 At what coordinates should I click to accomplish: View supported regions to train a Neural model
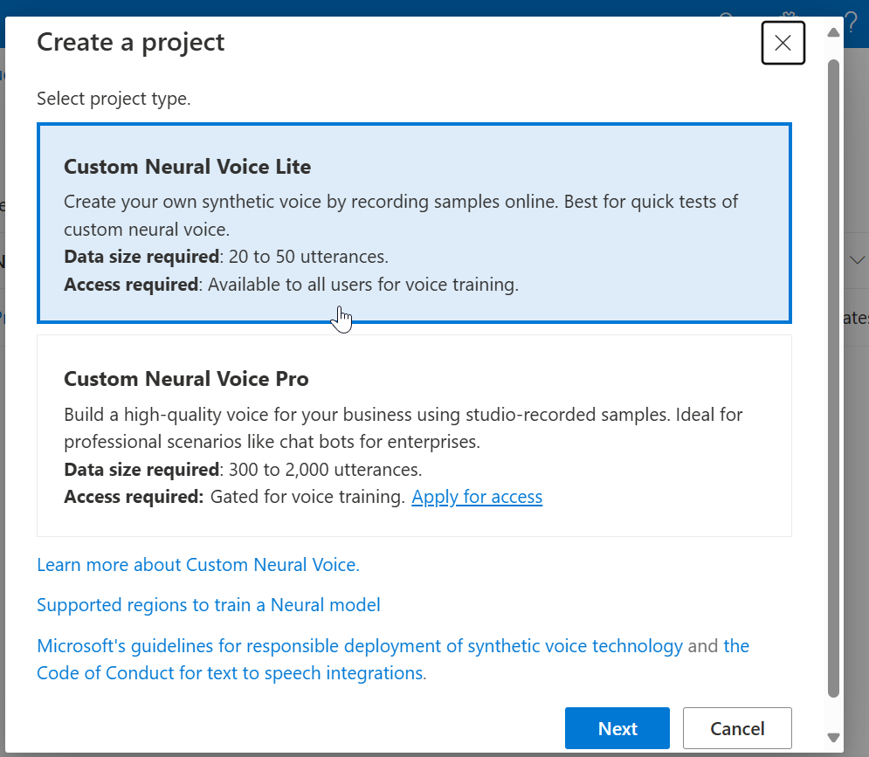pyautogui.click(x=208, y=604)
